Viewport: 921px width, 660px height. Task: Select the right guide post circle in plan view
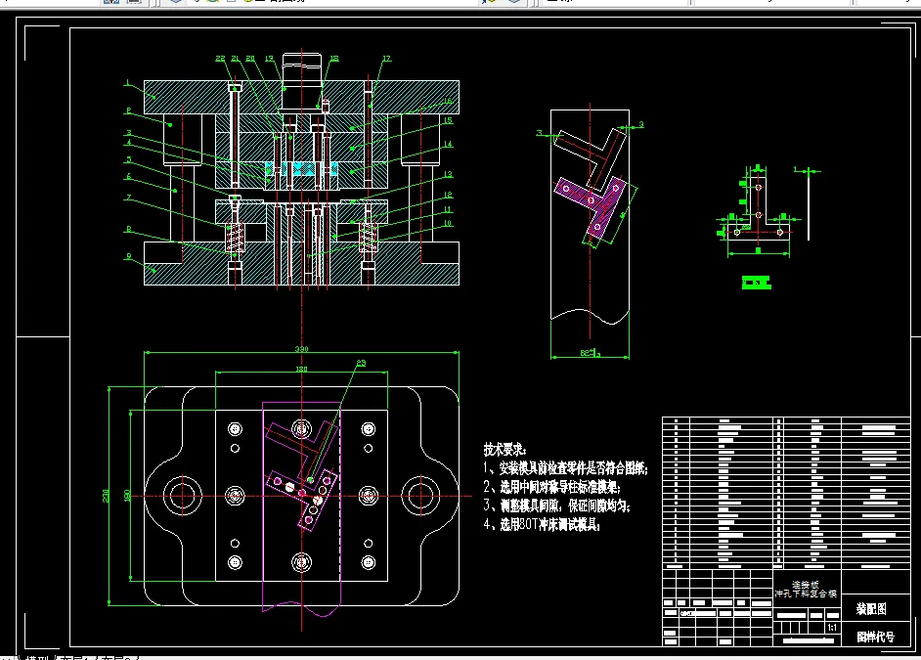pos(420,496)
